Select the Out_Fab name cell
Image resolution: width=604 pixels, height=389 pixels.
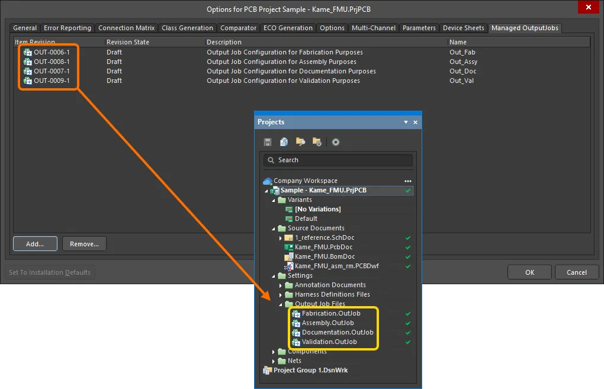(x=462, y=52)
